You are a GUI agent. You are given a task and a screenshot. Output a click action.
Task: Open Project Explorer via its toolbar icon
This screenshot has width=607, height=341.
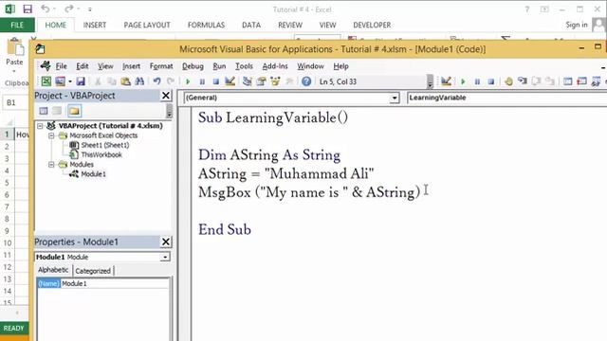point(247,81)
